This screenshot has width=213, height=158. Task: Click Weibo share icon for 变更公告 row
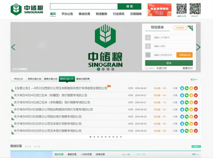pyautogui.click(x=196, y=88)
